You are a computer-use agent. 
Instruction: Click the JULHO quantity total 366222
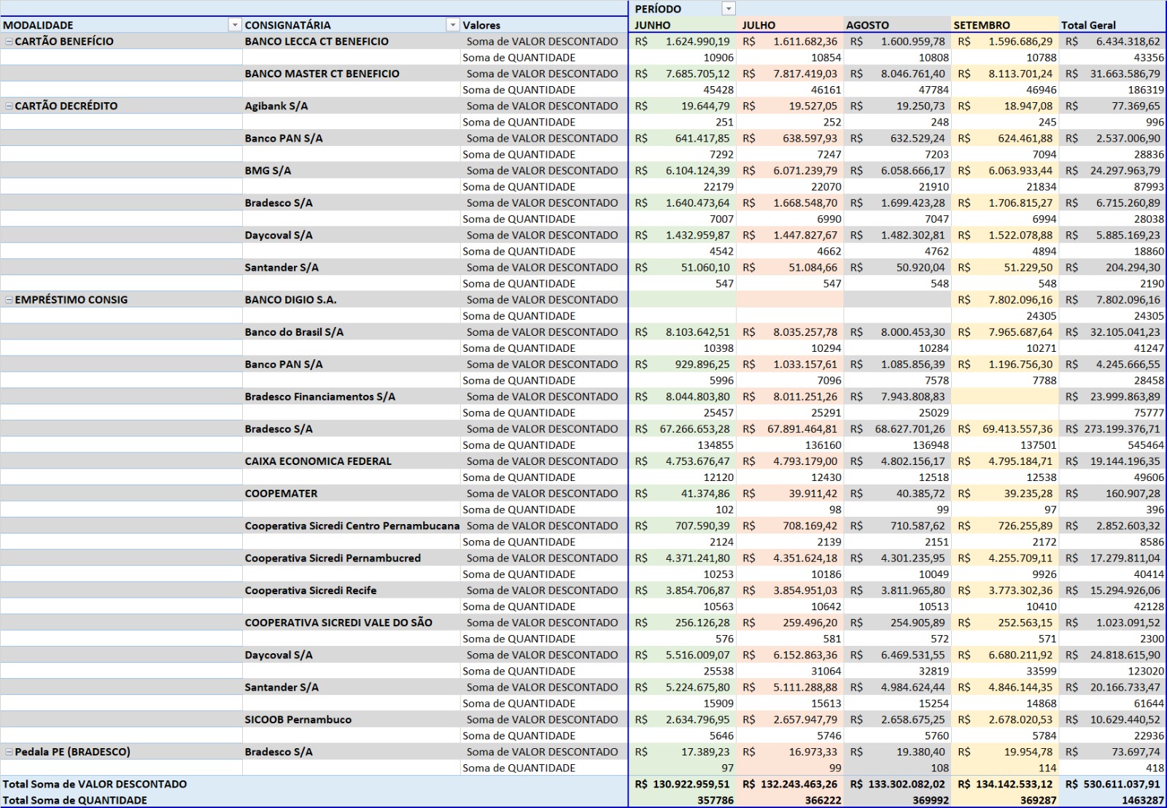pyautogui.click(x=822, y=800)
